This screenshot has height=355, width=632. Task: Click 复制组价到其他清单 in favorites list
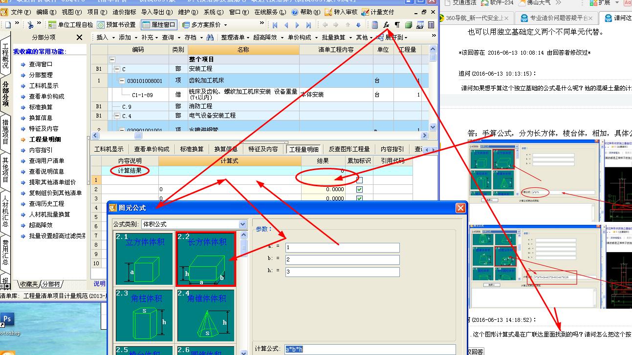click(x=55, y=193)
